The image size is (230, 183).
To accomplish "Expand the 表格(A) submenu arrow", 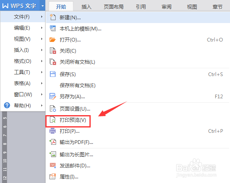I will (x=42, y=83).
